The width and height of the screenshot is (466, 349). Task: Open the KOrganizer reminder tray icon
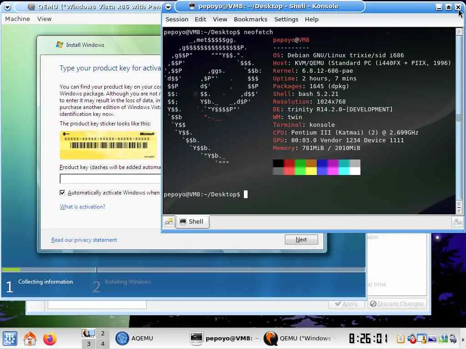421,338
